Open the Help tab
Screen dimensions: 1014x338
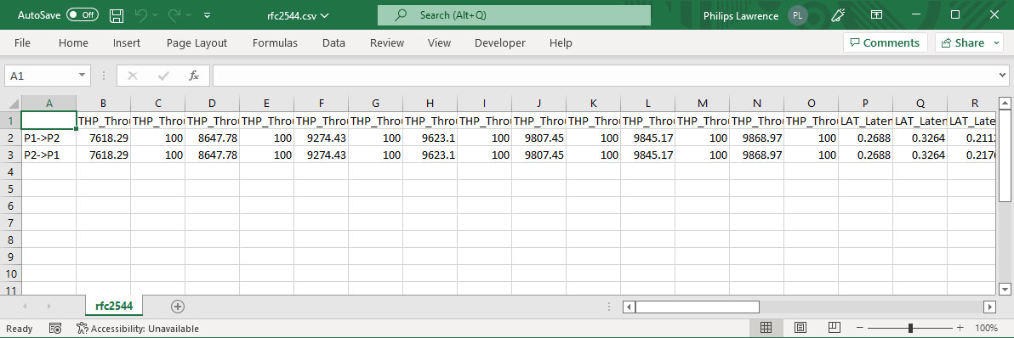tap(561, 43)
